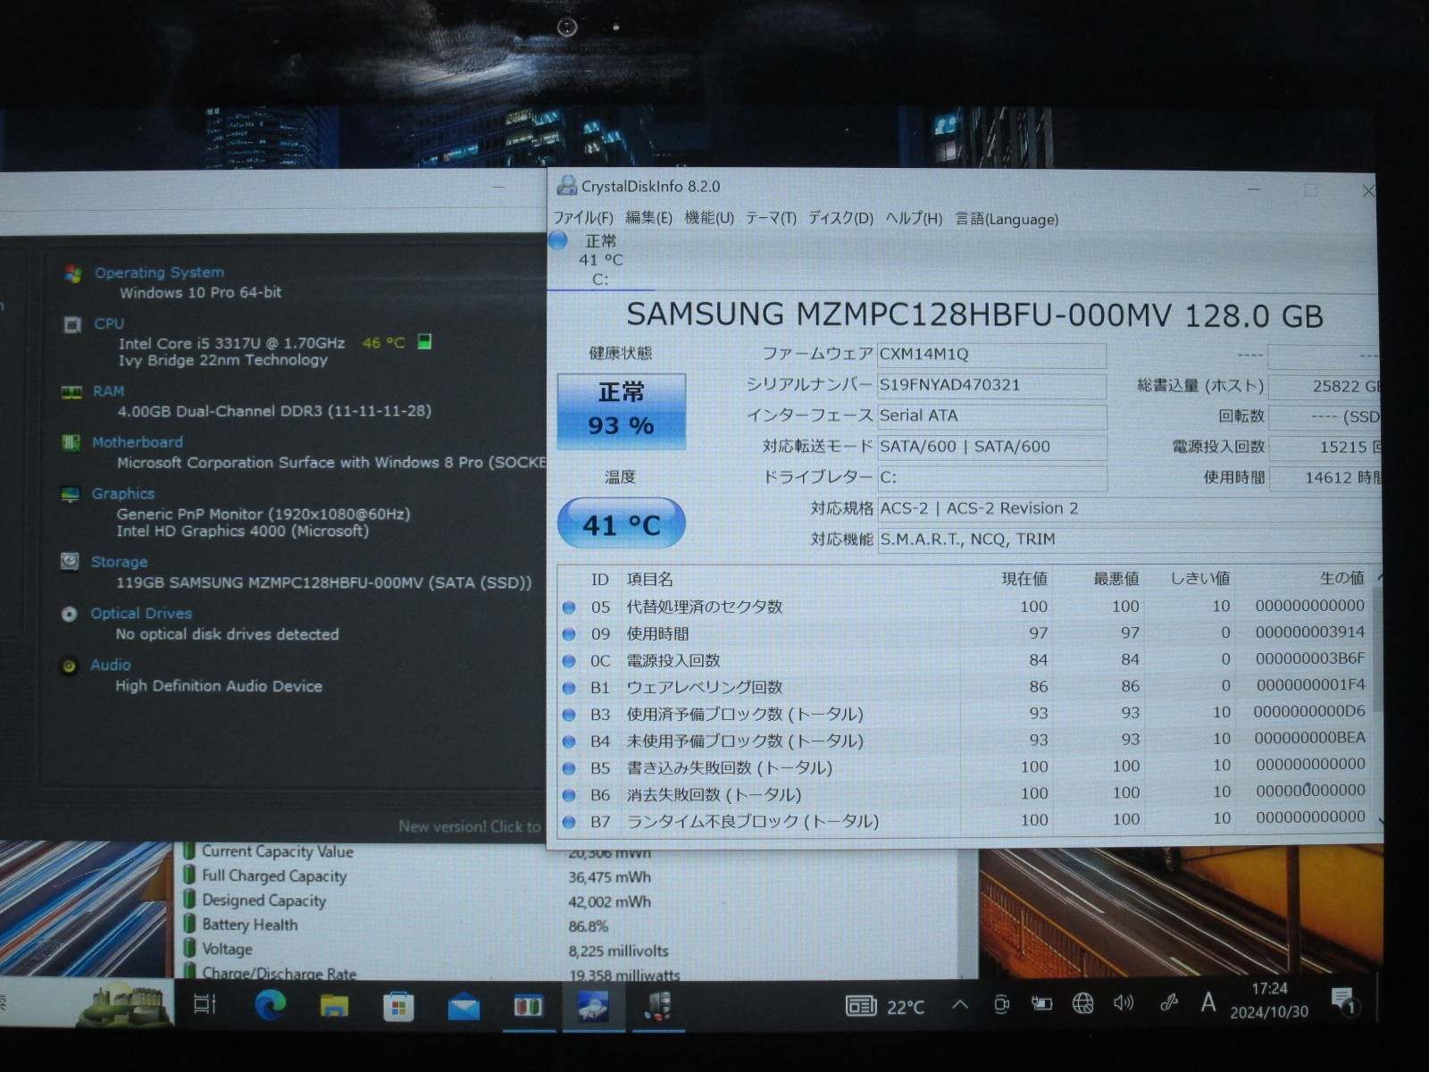
Task: Open the Mail app from the taskbar
Action: (x=464, y=1008)
